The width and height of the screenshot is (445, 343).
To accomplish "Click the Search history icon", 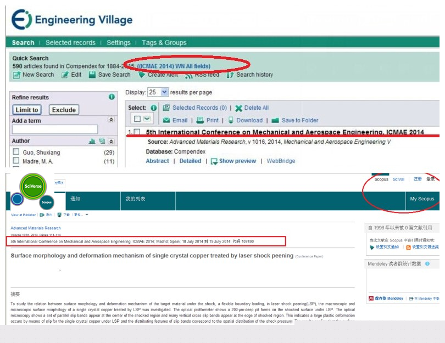I will click(231, 75).
